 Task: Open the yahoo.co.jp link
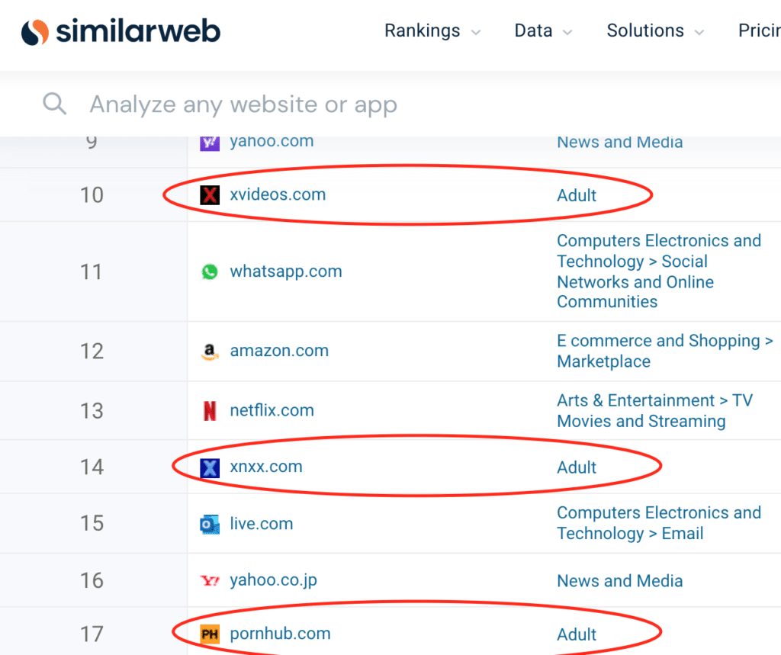coord(274,580)
